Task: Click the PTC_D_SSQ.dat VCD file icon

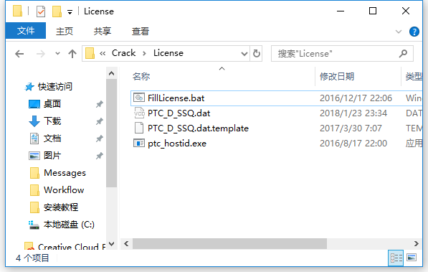Action: 139,113
